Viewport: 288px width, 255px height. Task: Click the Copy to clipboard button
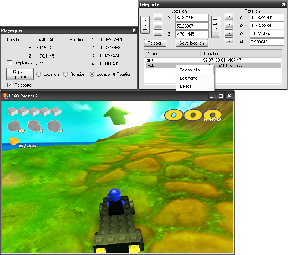(x=20, y=74)
